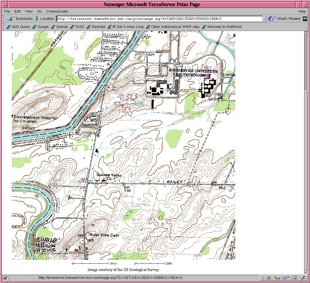The width and height of the screenshot is (310, 283).
Task: Click the Netscape N logo
Action: [x=305, y=19]
